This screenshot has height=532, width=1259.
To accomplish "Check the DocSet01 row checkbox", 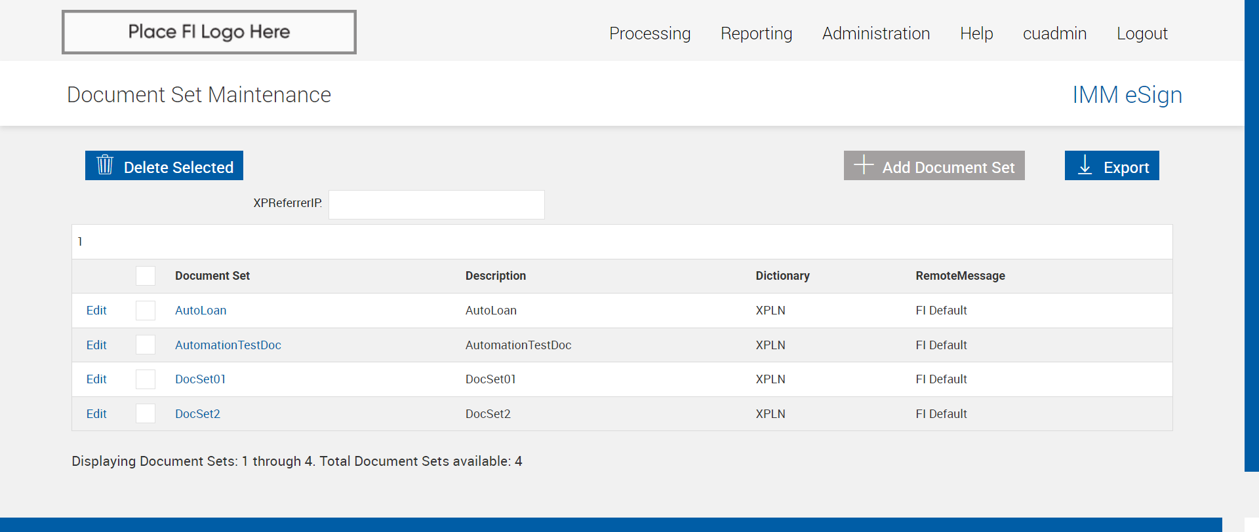I will [146, 379].
